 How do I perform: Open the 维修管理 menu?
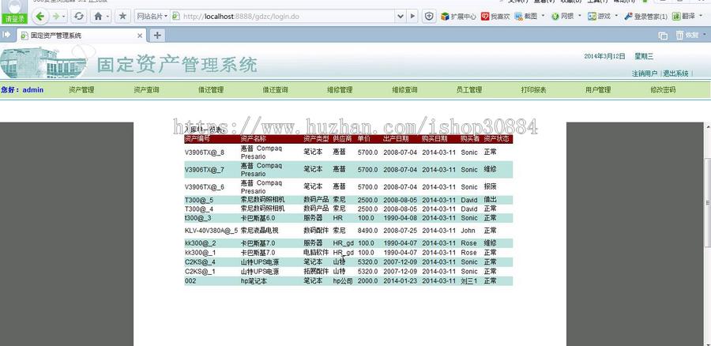(340, 90)
